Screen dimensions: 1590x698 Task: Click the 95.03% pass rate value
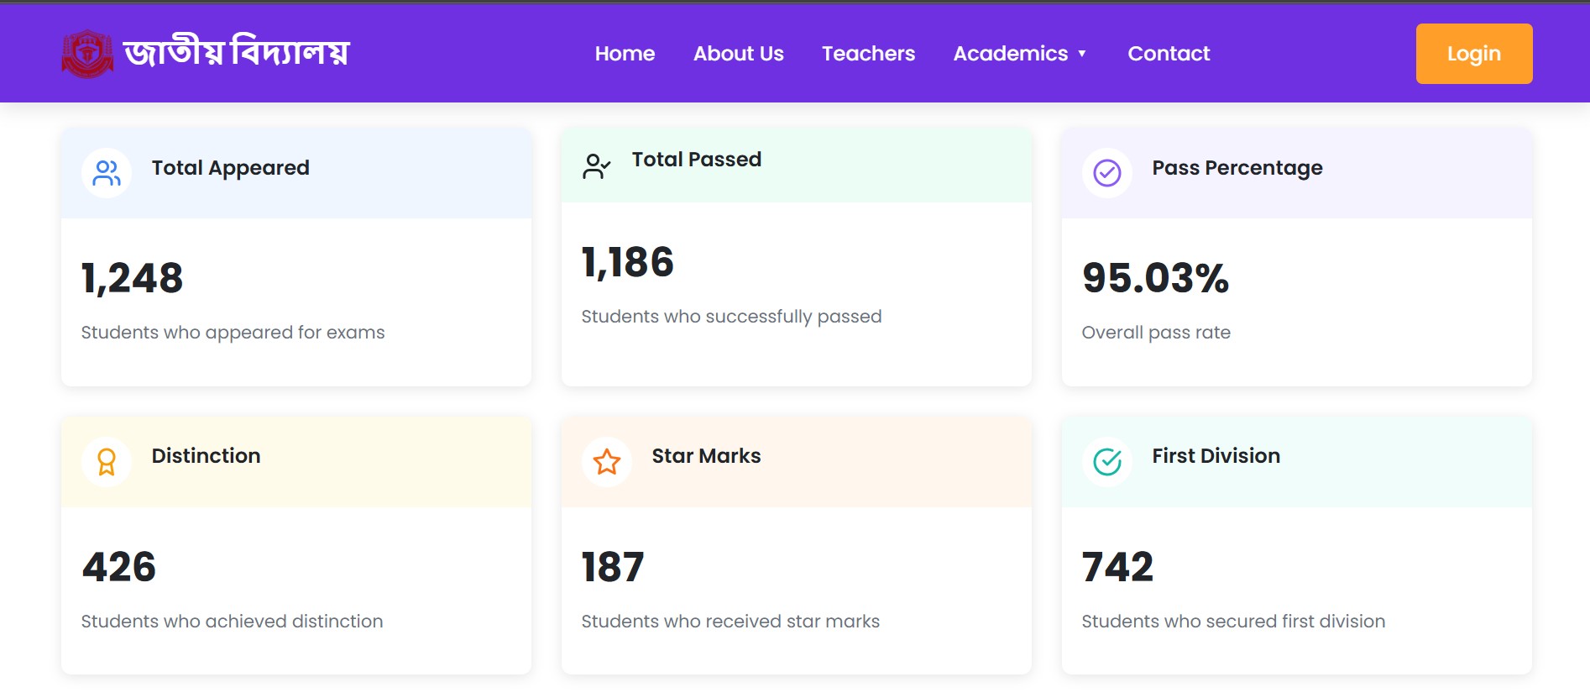tap(1156, 278)
